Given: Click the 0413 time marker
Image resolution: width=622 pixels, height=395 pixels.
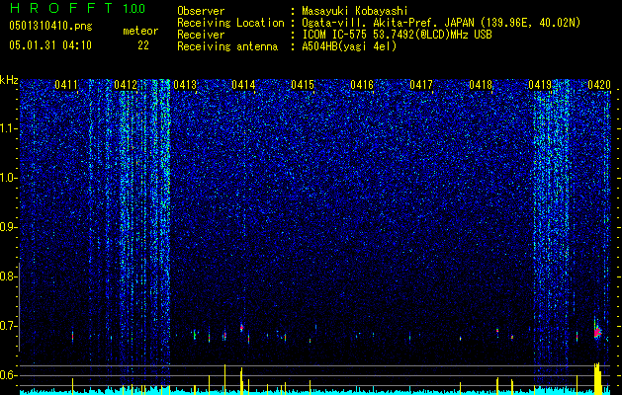Looking at the screenshot, I should (x=185, y=85).
